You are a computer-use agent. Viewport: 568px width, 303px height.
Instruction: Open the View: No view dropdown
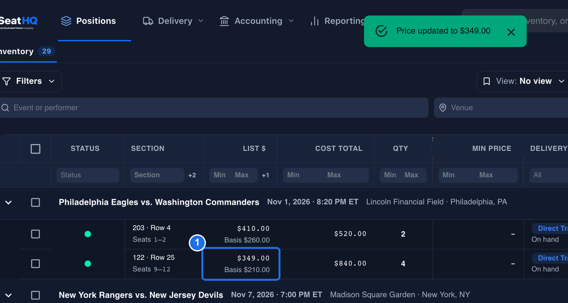(x=522, y=81)
